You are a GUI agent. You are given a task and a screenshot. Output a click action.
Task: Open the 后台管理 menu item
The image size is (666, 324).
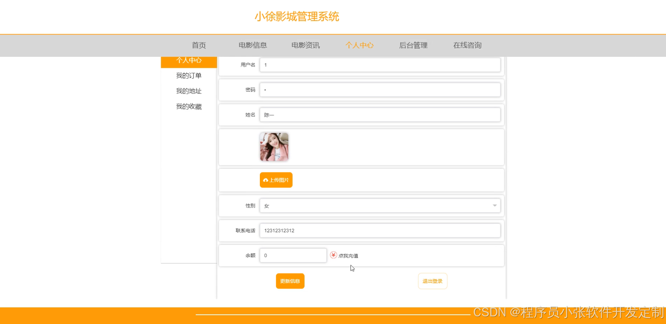(413, 45)
